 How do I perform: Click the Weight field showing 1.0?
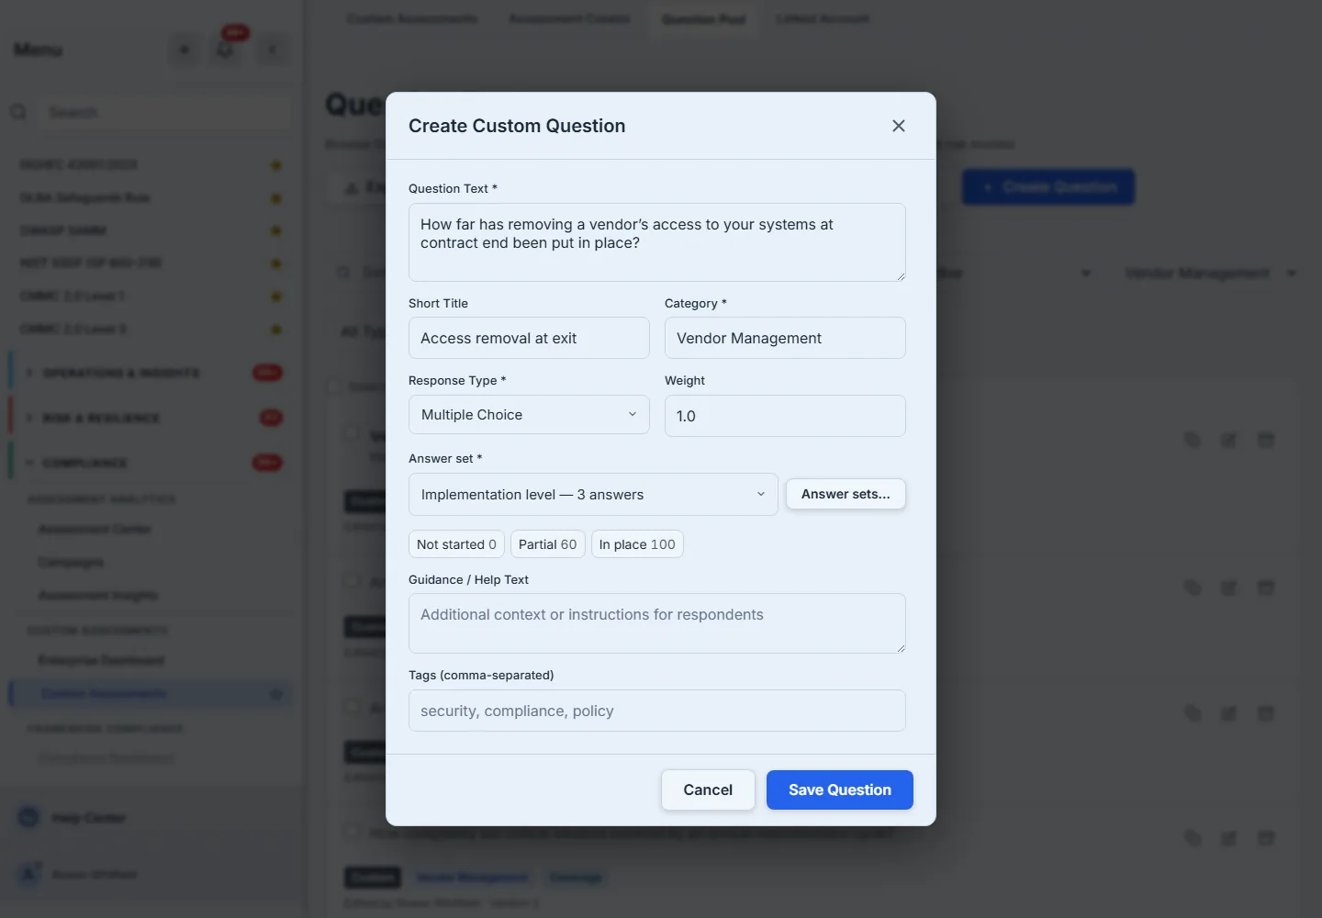pyautogui.click(x=785, y=416)
